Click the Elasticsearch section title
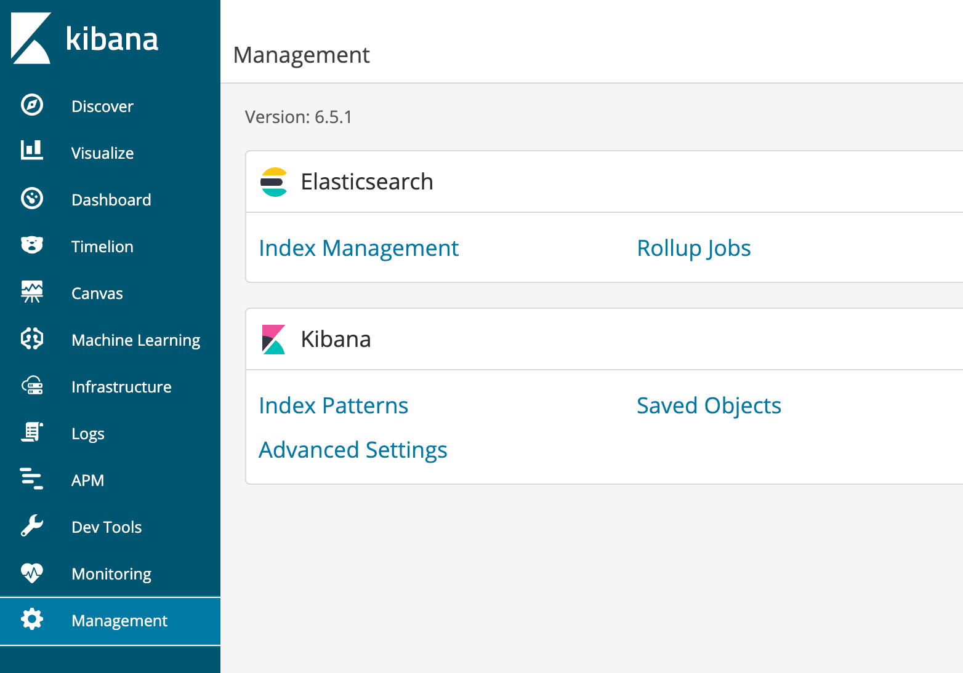963x673 pixels. (367, 182)
